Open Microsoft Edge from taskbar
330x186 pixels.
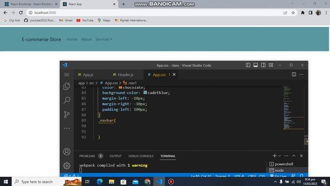tap(100, 181)
